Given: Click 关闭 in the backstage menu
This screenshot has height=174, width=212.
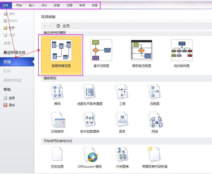Looking at the screenshot, I should 10,35.
